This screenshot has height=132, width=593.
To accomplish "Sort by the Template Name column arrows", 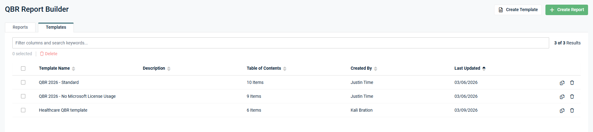I will point(74,68).
